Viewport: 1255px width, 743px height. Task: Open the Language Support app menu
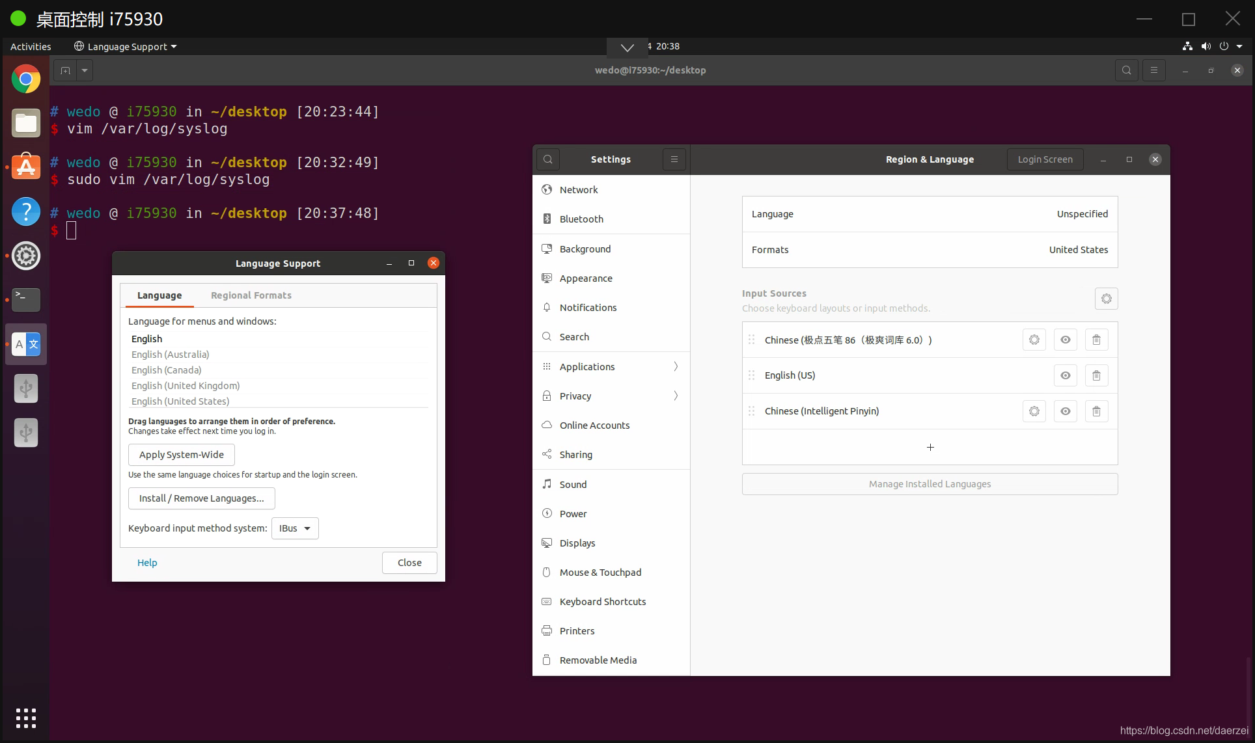click(x=126, y=47)
